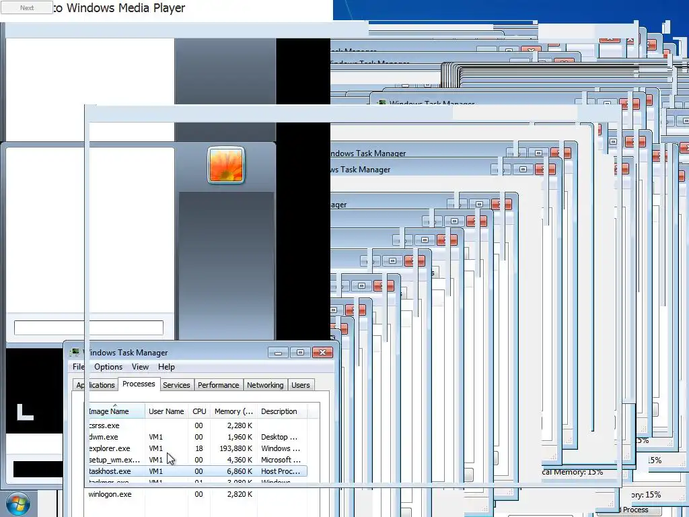Sort by the Memory column header

pos(233,411)
